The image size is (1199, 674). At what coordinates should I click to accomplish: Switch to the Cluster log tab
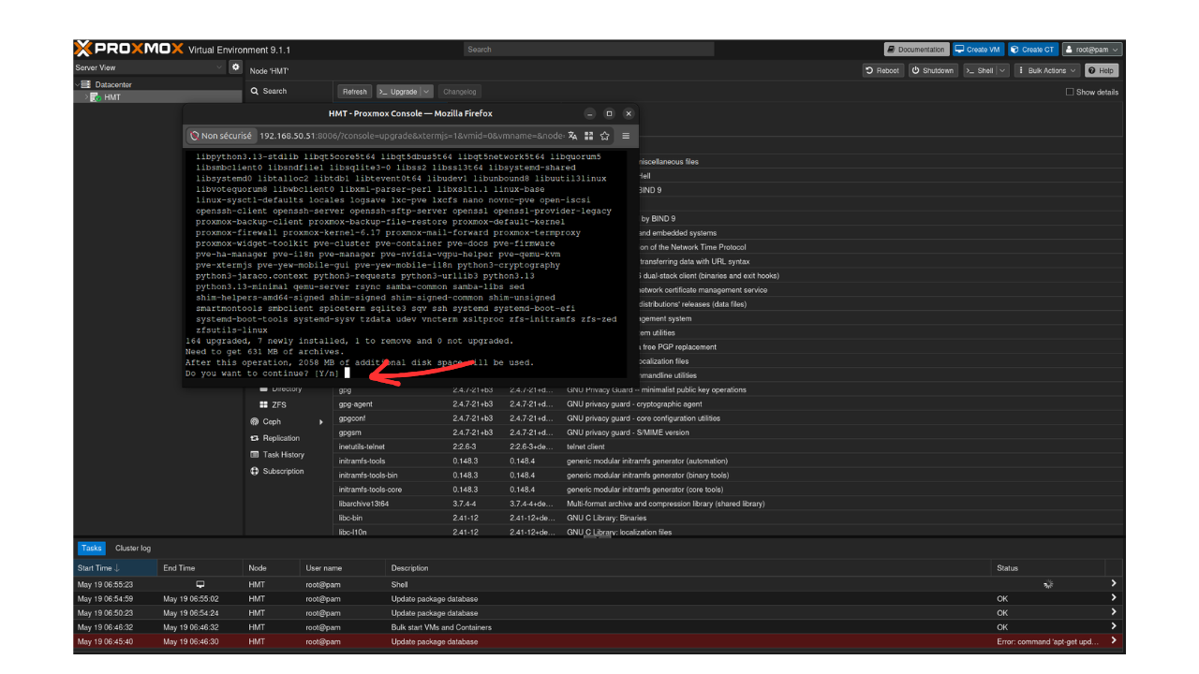click(x=133, y=549)
